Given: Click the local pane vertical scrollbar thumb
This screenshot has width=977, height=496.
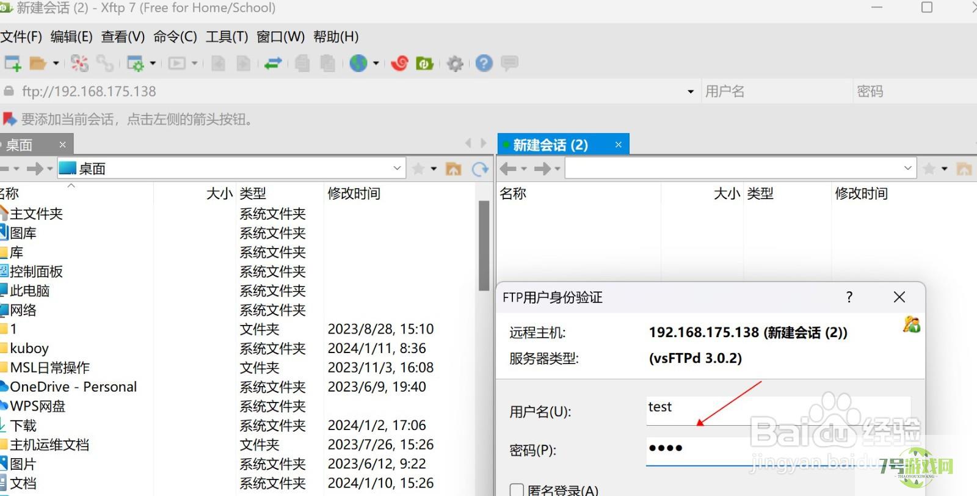Looking at the screenshot, I should coord(484,246).
